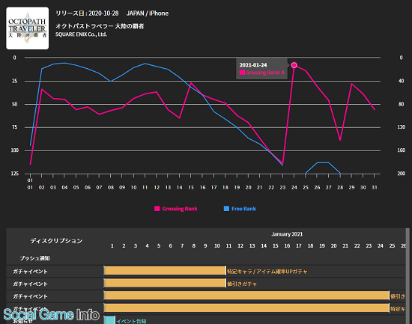412x324 pixels.
Task: Click day 10 in the schedule calendar header
Action: 217,245
